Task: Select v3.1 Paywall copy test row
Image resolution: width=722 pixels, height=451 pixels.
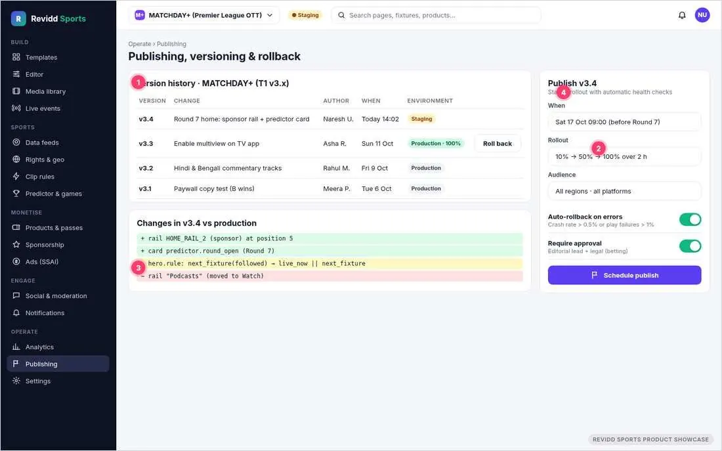Action: 329,189
